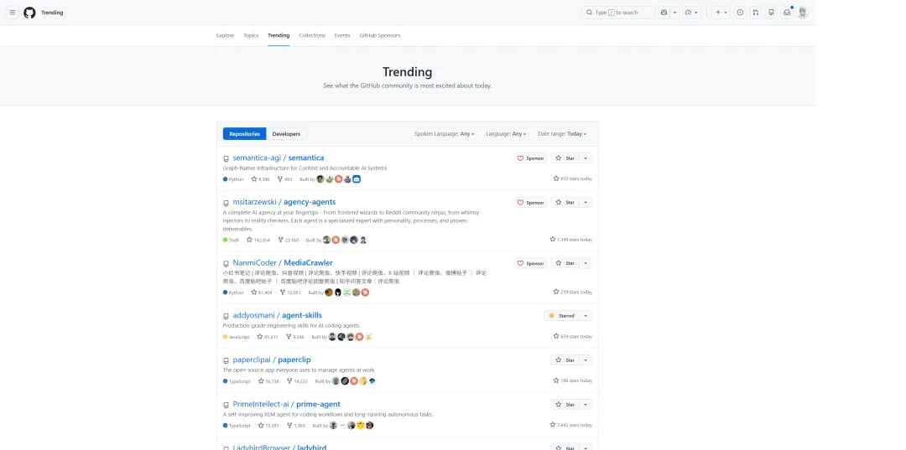
Task: Open prime-agent fork count 1,363
Action: 296,426
